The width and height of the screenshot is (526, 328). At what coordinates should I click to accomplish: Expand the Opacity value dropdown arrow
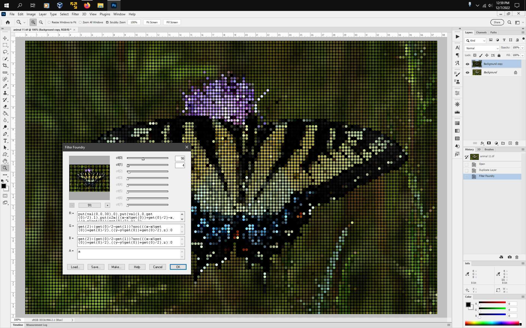tap(522, 48)
